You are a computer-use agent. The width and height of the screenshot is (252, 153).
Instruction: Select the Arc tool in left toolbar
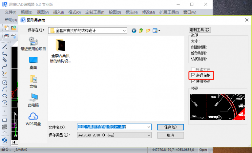[5, 89]
